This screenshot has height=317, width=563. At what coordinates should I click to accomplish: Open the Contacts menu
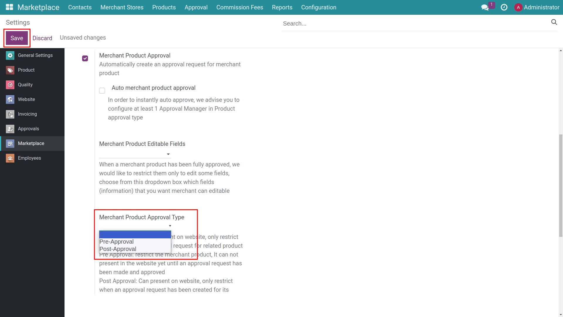(x=80, y=7)
